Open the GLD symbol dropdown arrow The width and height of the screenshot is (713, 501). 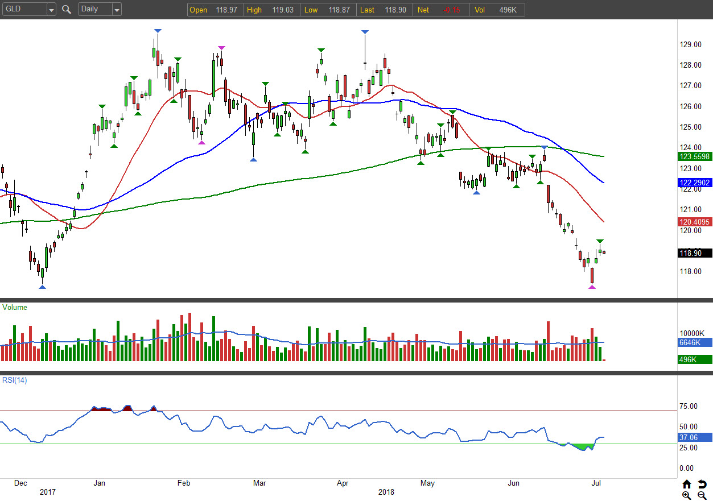51,10
